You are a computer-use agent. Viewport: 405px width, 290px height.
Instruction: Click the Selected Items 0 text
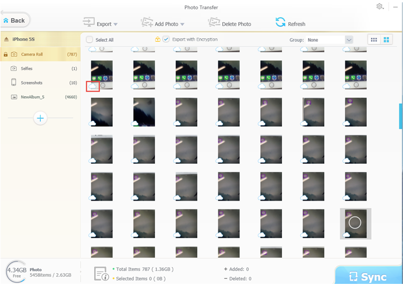tap(141, 279)
